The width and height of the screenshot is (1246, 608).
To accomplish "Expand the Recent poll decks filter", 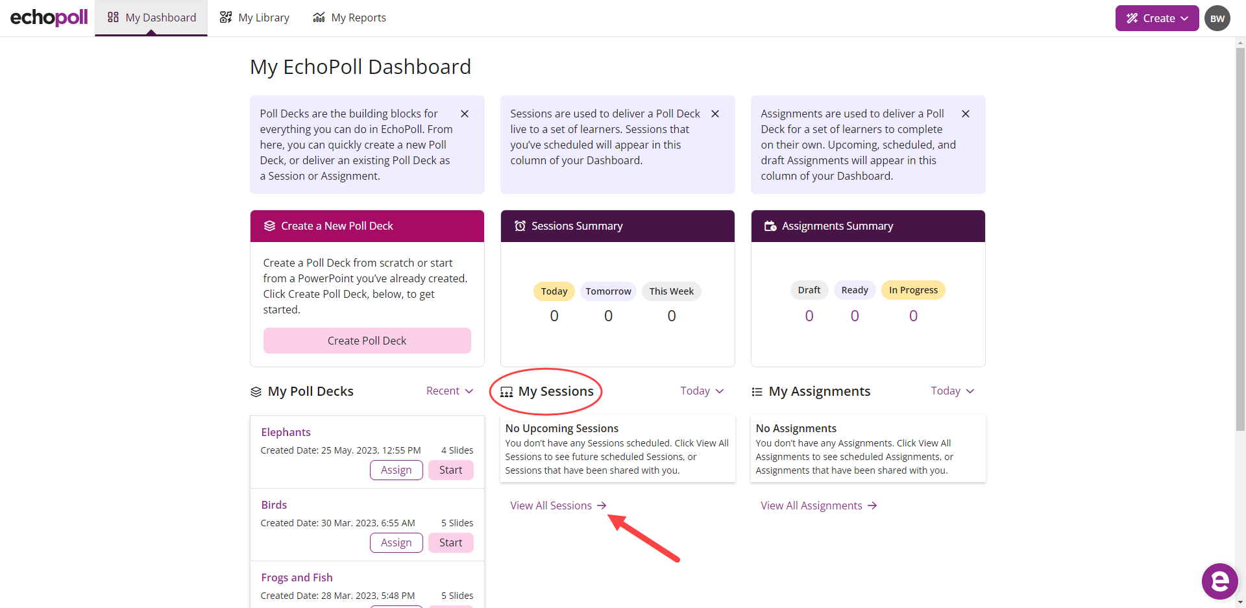I will [450, 391].
